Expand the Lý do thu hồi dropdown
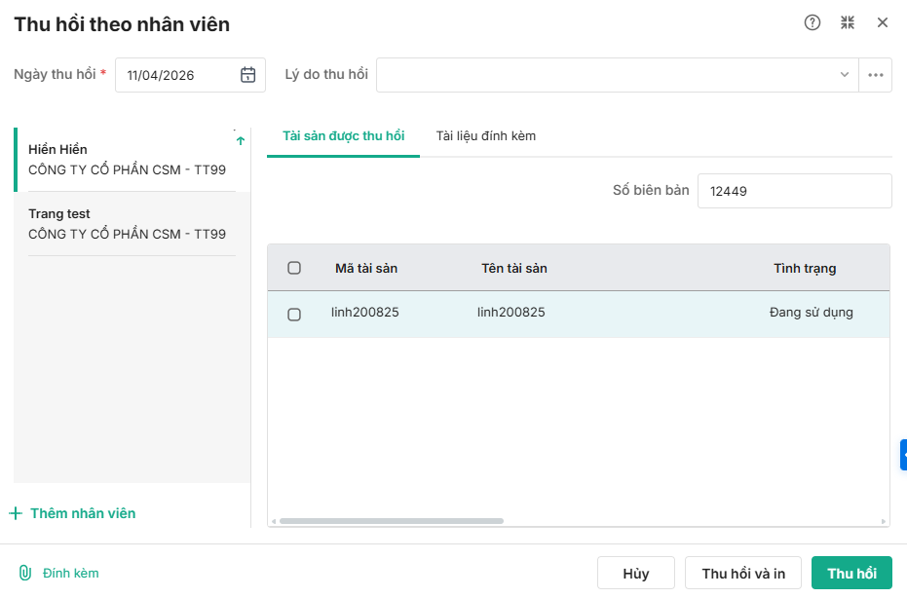 point(844,75)
